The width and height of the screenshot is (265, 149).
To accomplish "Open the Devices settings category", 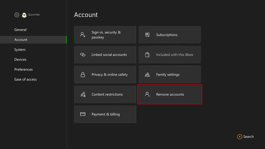I will point(20,59).
